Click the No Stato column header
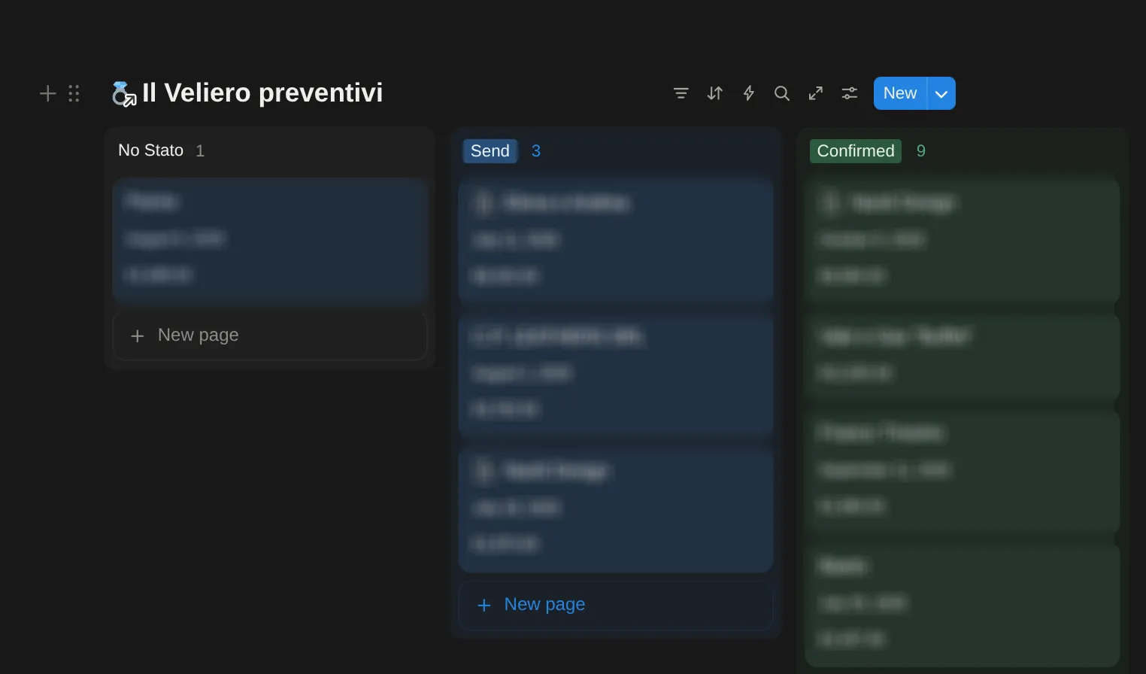This screenshot has height=674, width=1146. point(150,150)
